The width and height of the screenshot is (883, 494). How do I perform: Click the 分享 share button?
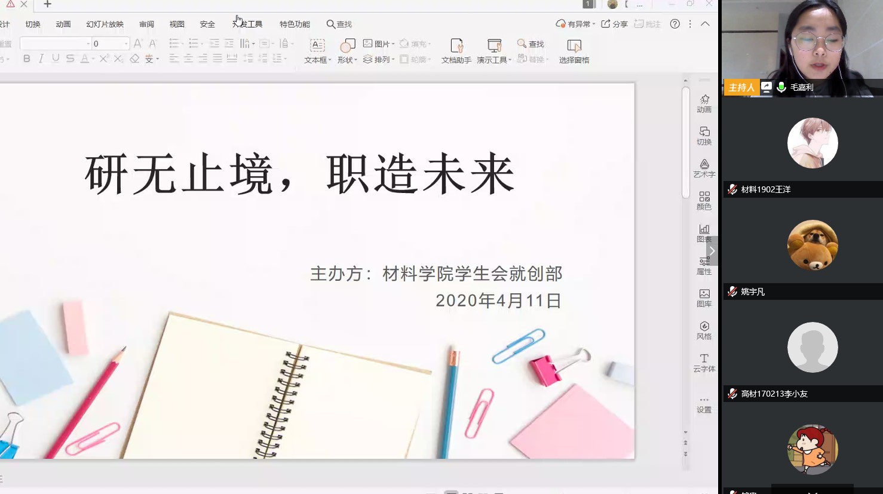pos(614,24)
